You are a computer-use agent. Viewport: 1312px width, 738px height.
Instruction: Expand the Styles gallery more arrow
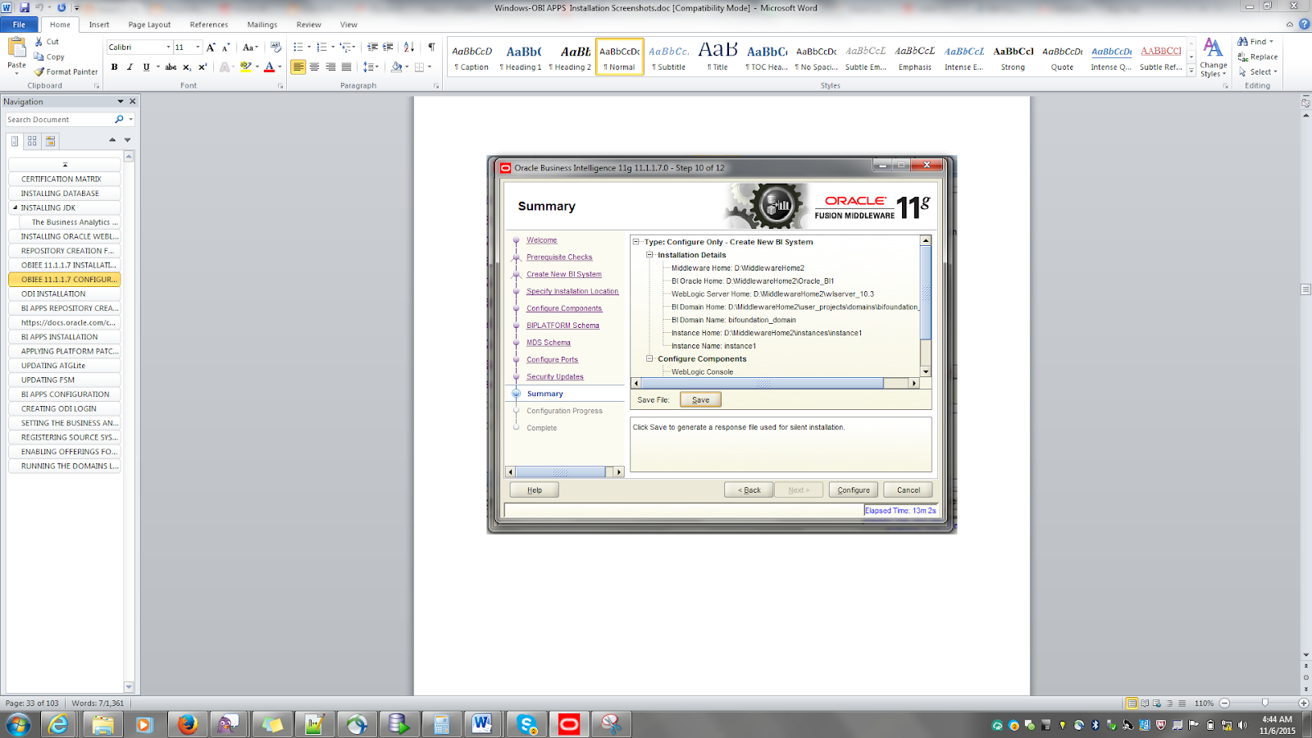tap(1191, 71)
